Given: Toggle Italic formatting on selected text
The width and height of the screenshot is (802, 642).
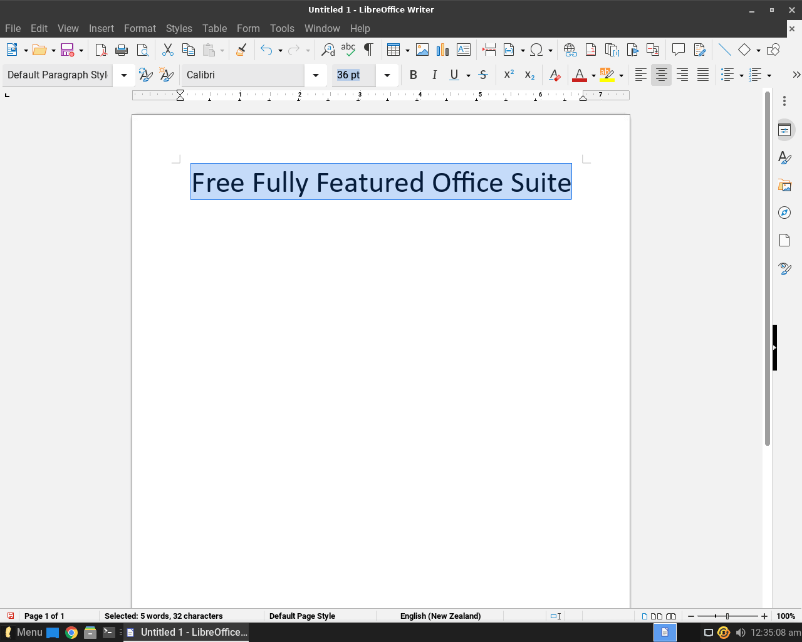Looking at the screenshot, I should (x=434, y=75).
